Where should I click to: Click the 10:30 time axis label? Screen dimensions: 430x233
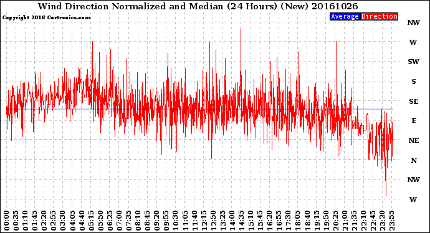(176, 221)
